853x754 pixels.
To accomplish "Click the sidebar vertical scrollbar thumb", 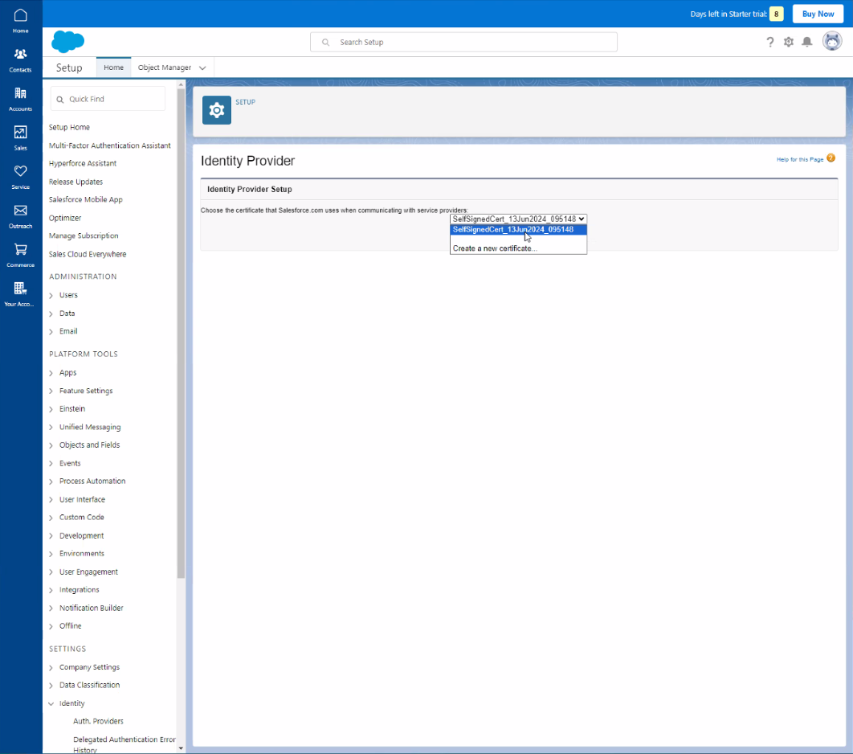I will pyautogui.click(x=182, y=333).
